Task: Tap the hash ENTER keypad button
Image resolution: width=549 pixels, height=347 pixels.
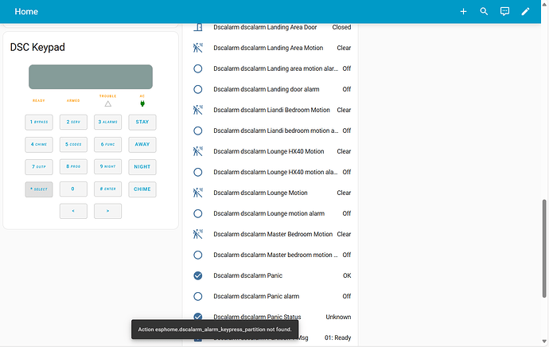Action: [x=108, y=189]
